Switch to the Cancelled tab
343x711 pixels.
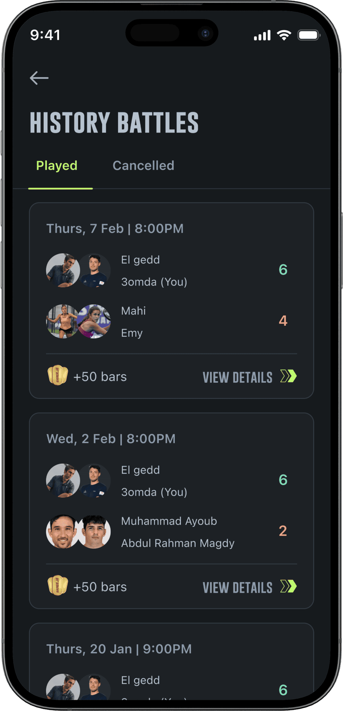click(x=143, y=166)
